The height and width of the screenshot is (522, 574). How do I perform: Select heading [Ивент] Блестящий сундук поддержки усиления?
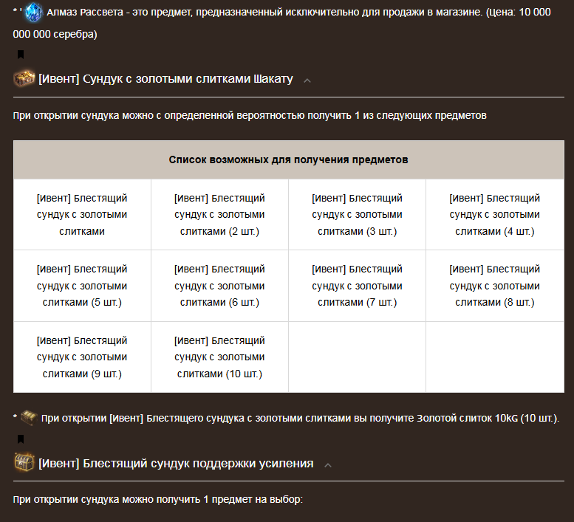tap(176, 463)
